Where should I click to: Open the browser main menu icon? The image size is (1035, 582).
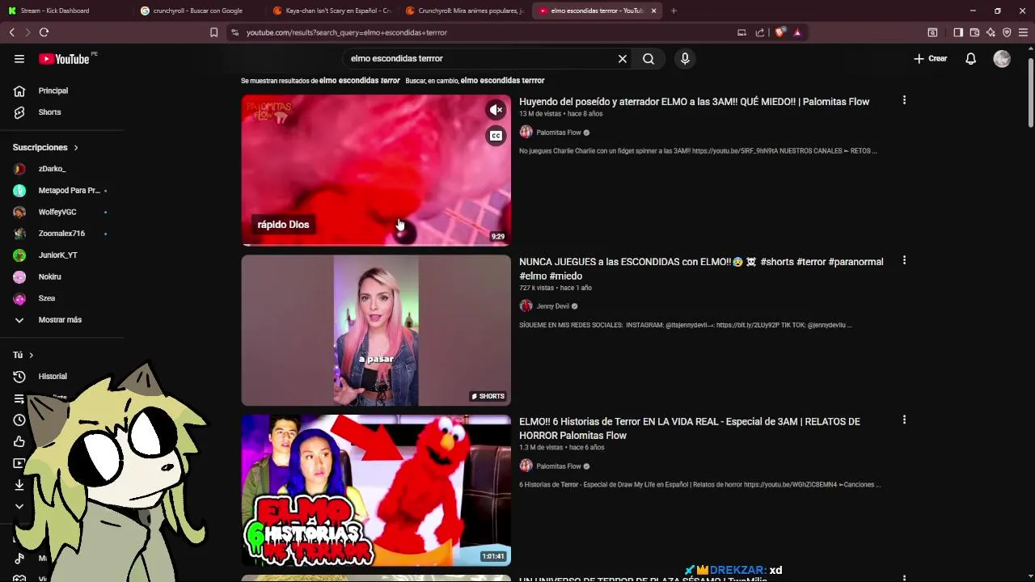pos(1023,32)
